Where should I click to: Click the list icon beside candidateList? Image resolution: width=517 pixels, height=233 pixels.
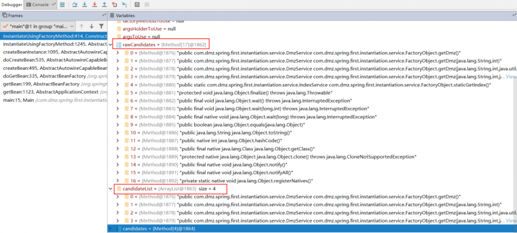119,189
